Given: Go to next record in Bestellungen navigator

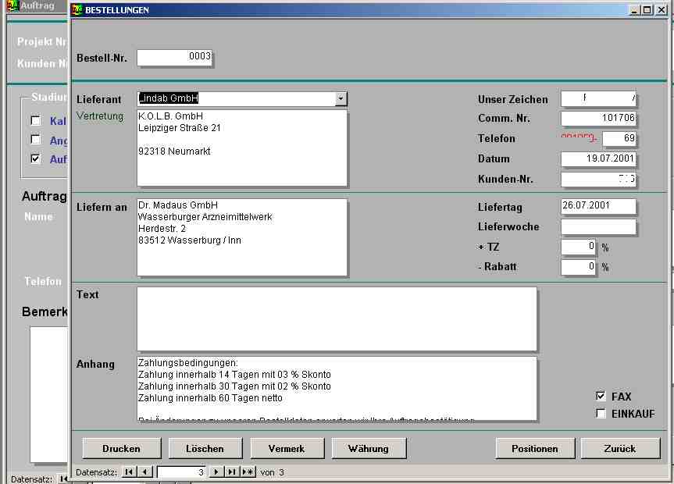Looking at the screenshot, I should point(216,472).
